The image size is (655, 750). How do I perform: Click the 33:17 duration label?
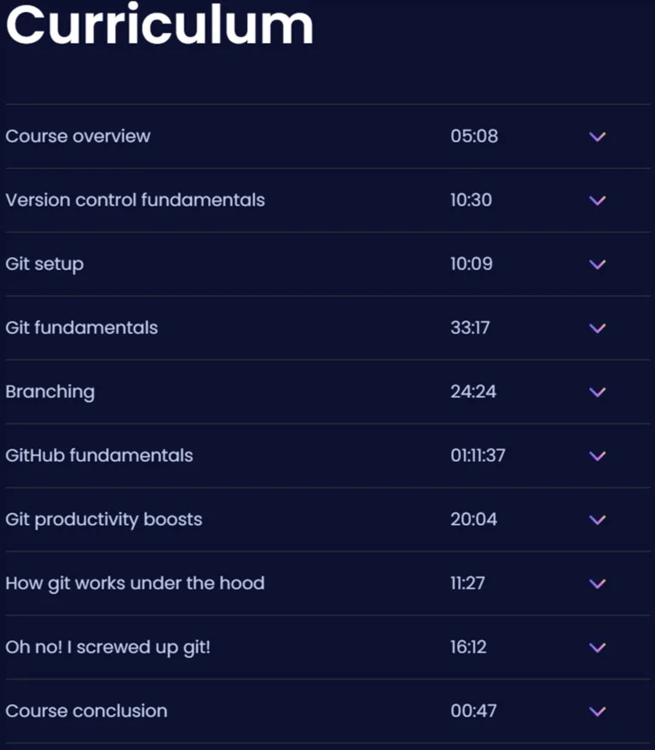pos(470,328)
